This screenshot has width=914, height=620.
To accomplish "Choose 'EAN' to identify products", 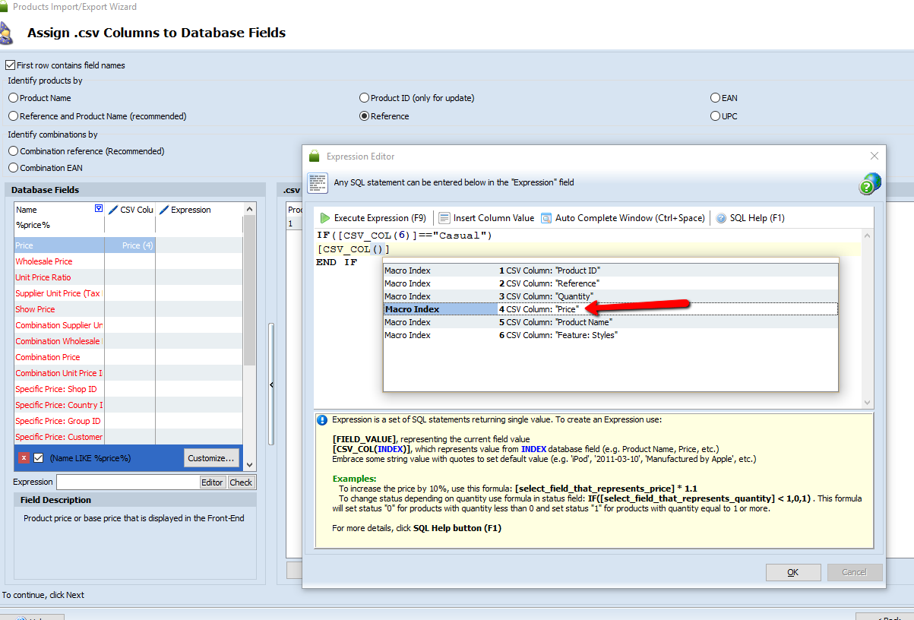I will click(x=715, y=98).
